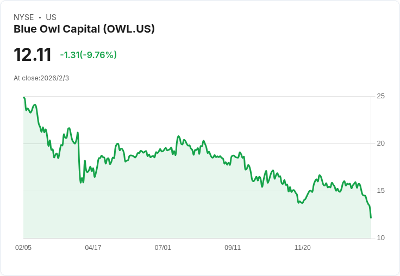The image size is (400, 276).
Task: Click the -1.31(-9.76%) price change
Action: (x=88, y=55)
